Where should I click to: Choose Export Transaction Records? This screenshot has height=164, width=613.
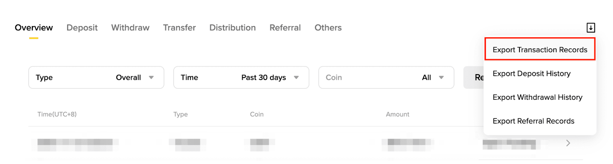coord(540,50)
